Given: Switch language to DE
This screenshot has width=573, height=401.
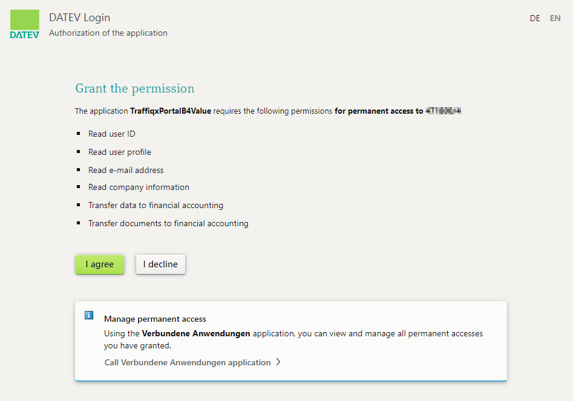Looking at the screenshot, I should 535,18.
